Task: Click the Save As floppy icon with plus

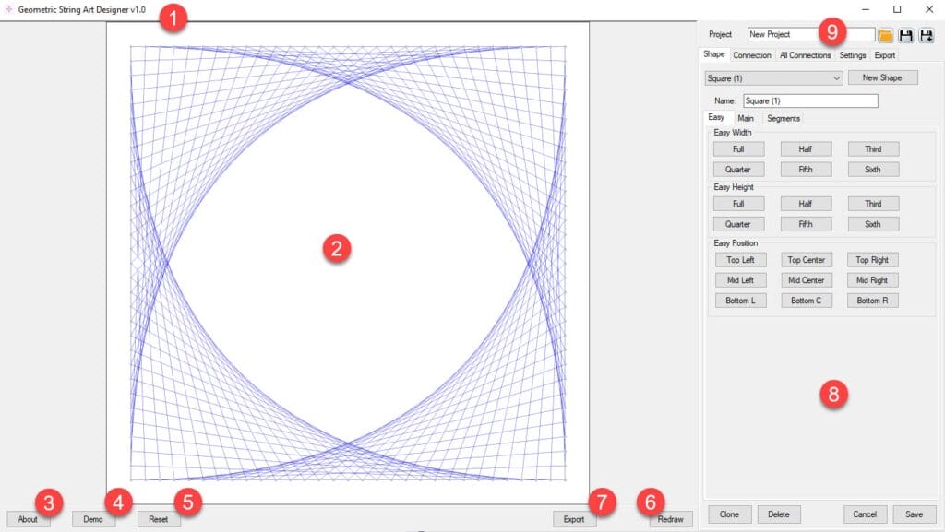Action: point(927,35)
